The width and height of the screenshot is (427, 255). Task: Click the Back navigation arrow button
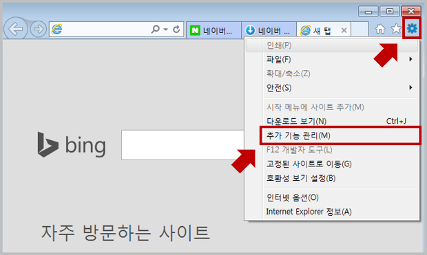click(15, 29)
